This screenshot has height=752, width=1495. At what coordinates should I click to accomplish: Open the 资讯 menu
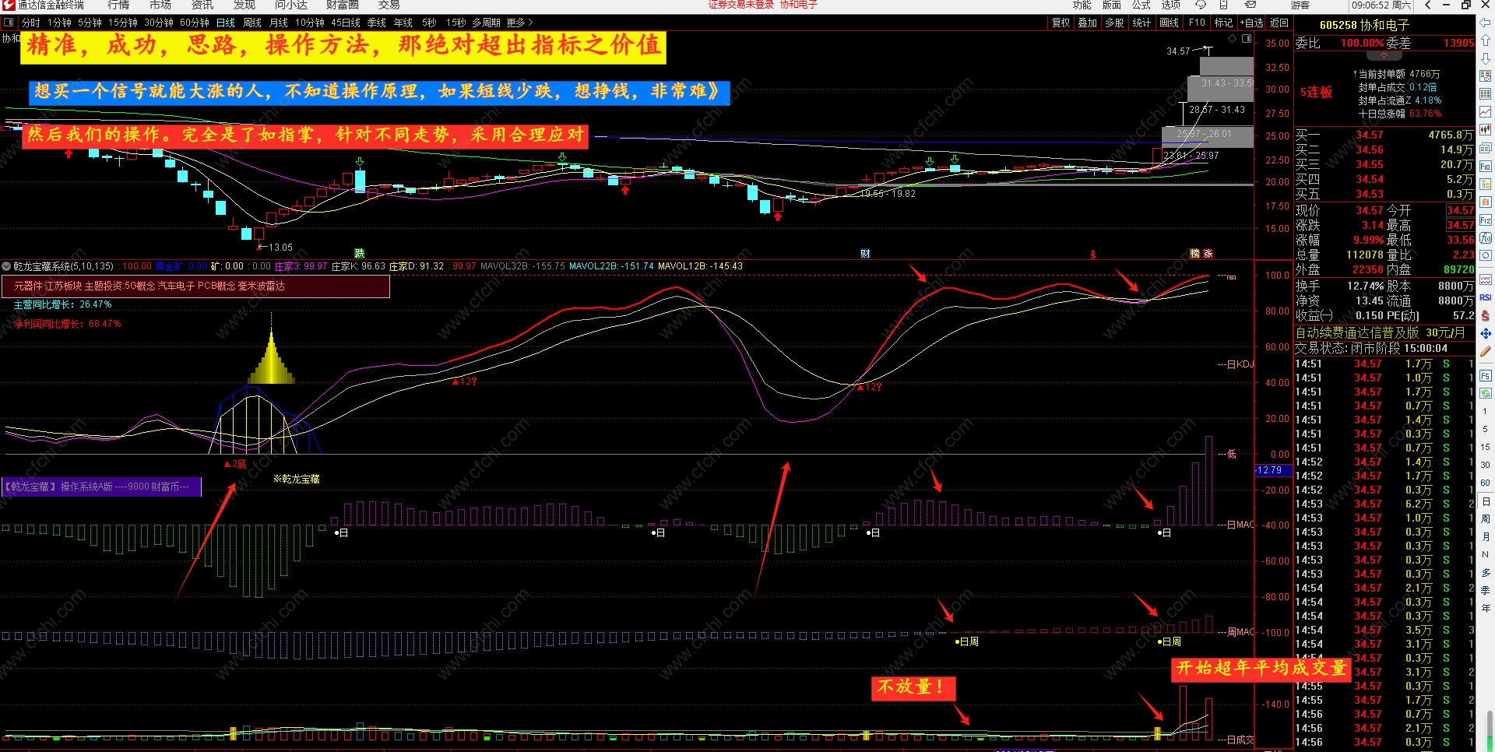[202, 5]
